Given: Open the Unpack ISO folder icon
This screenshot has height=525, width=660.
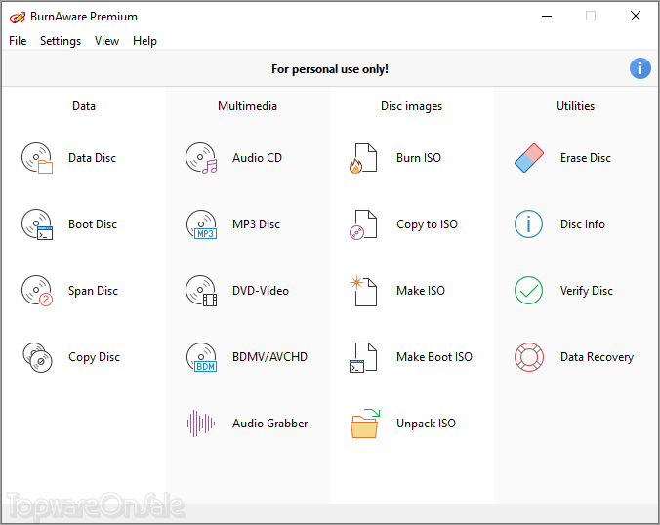Looking at the screenshot, I should point(364,424).
